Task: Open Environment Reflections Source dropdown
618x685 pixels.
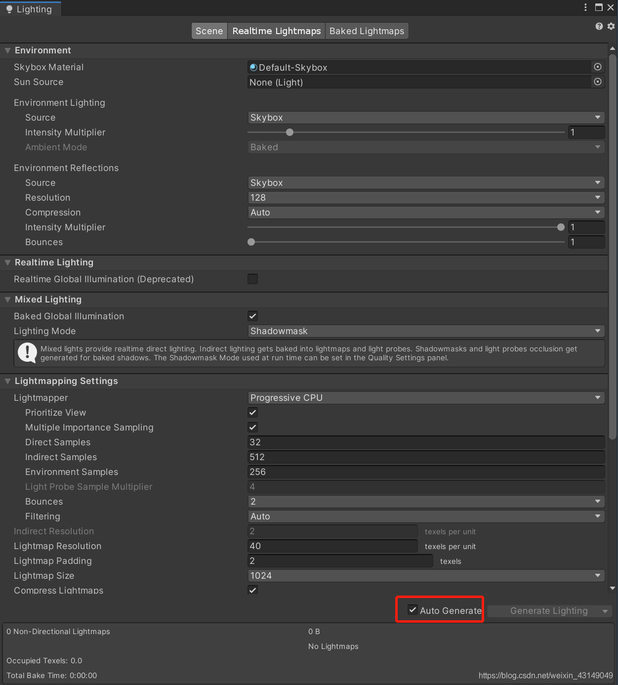Action: (x=426, y=183)
